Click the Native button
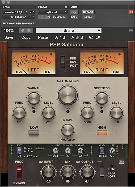135x187 pixels. coord(88,17)
